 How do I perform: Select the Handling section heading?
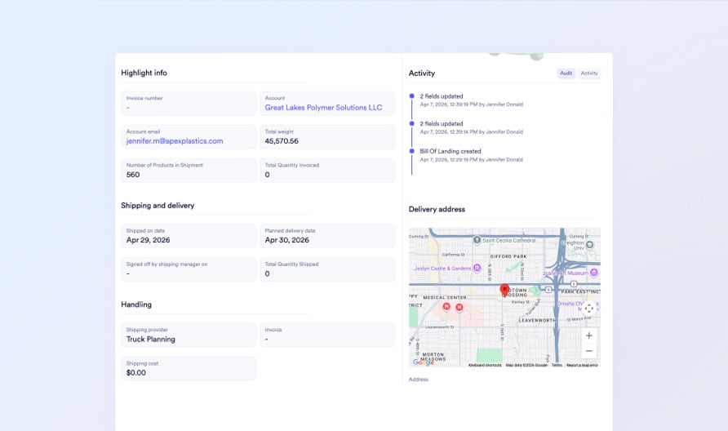coord(136,304)
